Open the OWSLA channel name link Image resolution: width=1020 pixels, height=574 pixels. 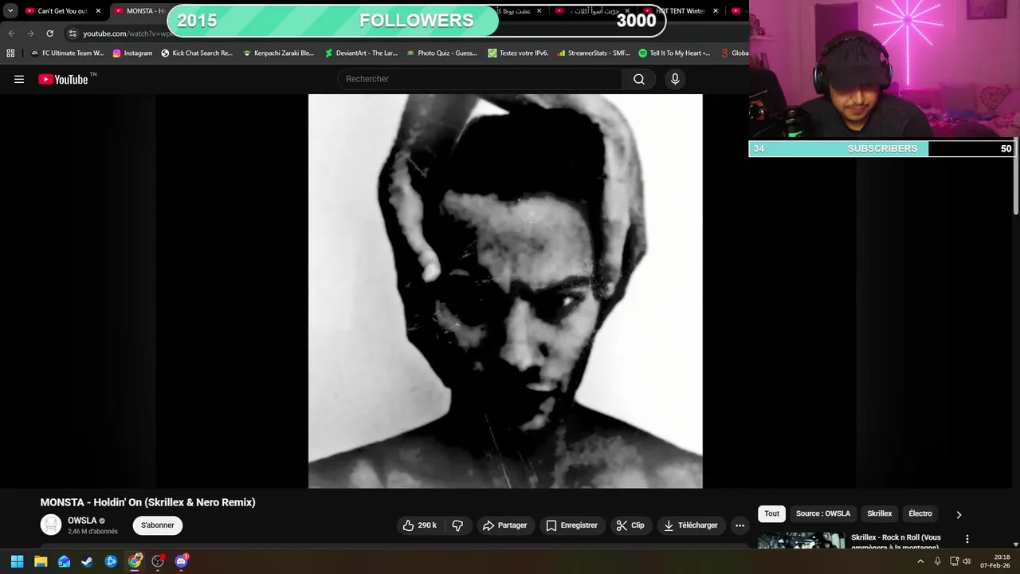82,521
